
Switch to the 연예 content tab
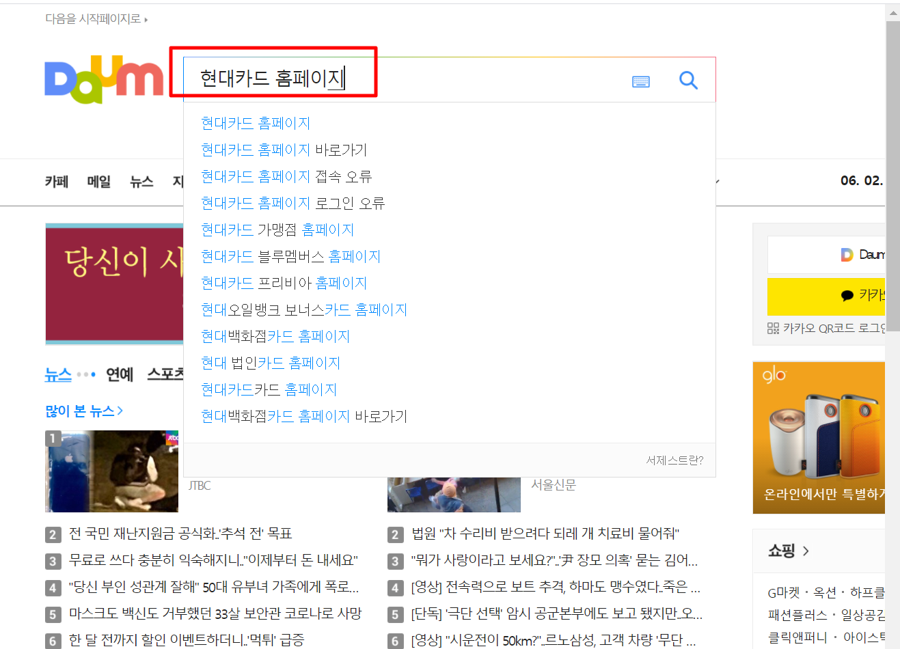[x=120, y=374]
